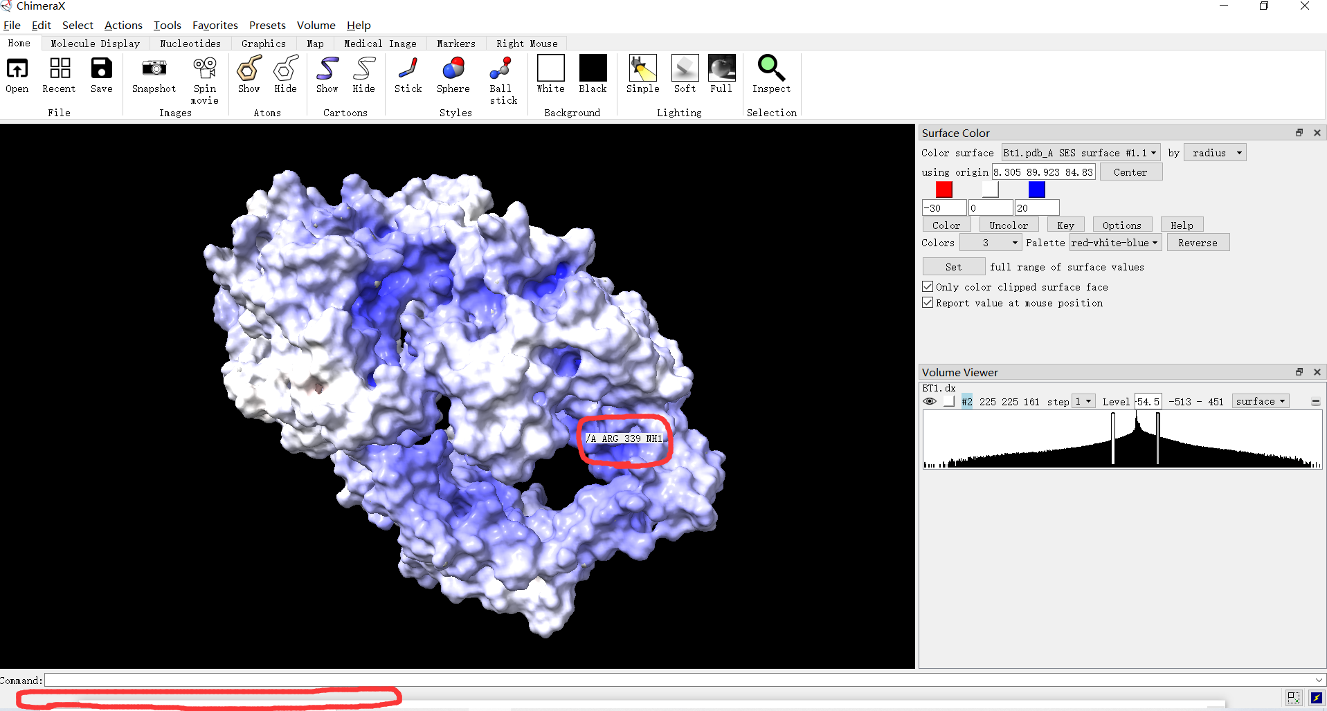This screenshot has width=1327, height=711.
Task: Open the volume style surface dropdown
Action: click(1260, 402)
